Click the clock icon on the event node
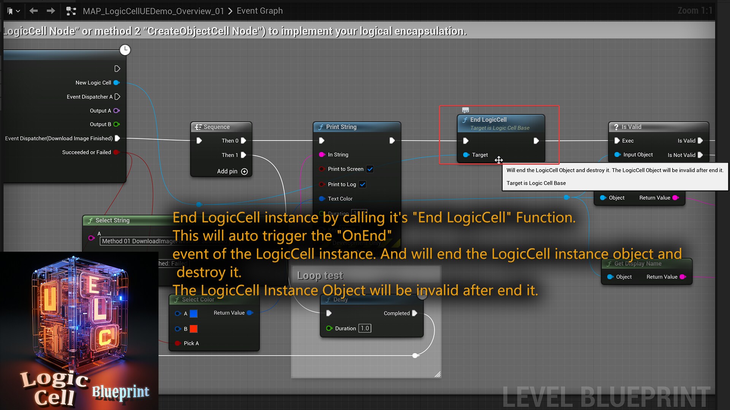The image size is (730, 410). (x=125, y=50)
